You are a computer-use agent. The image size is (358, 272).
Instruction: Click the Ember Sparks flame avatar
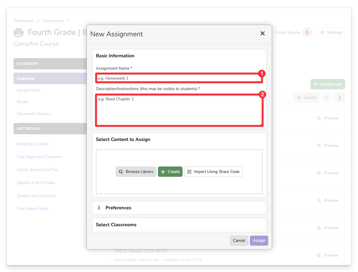(307, 33)
